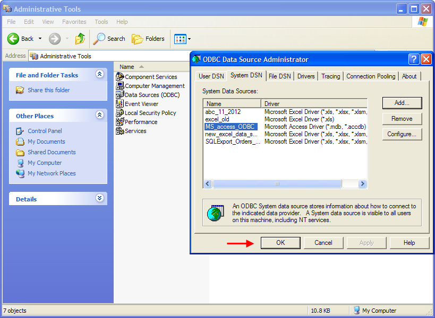Open the View menu
Screen dimensions: 435x318
48,22
